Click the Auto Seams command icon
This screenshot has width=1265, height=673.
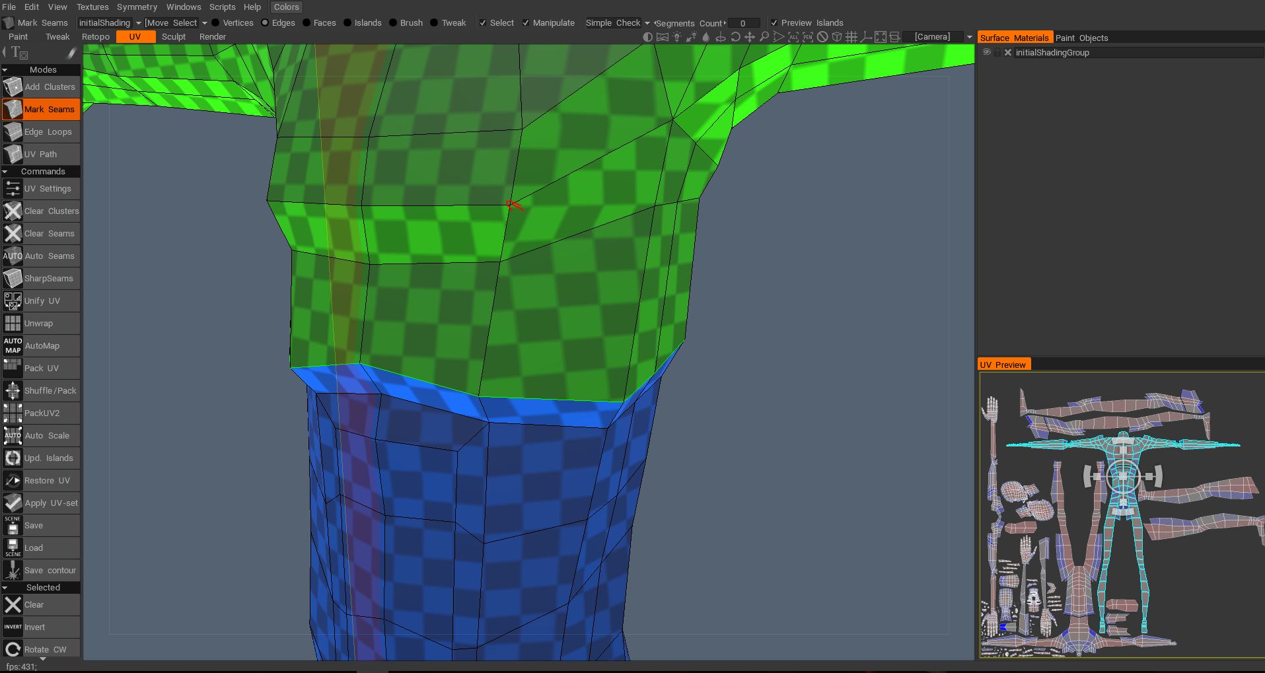(13, 256)
